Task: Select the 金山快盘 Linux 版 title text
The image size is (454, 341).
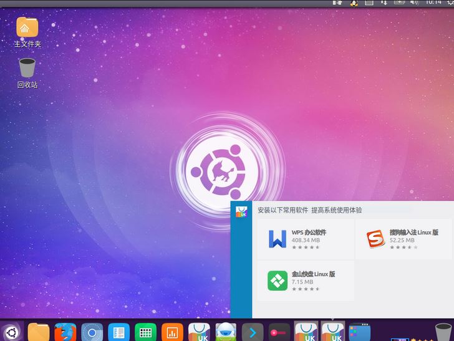Action: pyautogui.click(x=313, y=274)
